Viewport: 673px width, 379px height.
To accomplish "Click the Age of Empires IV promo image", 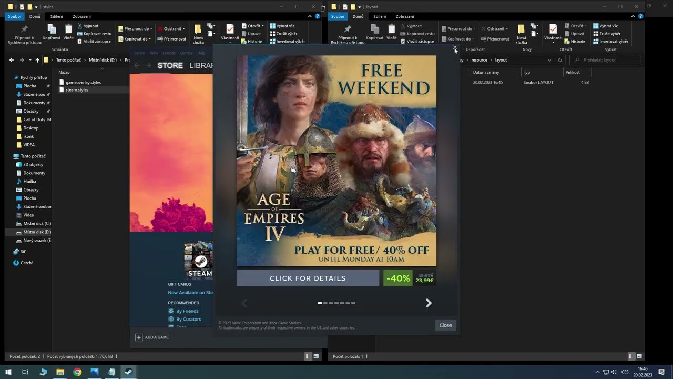I will [x=336, y=161].
